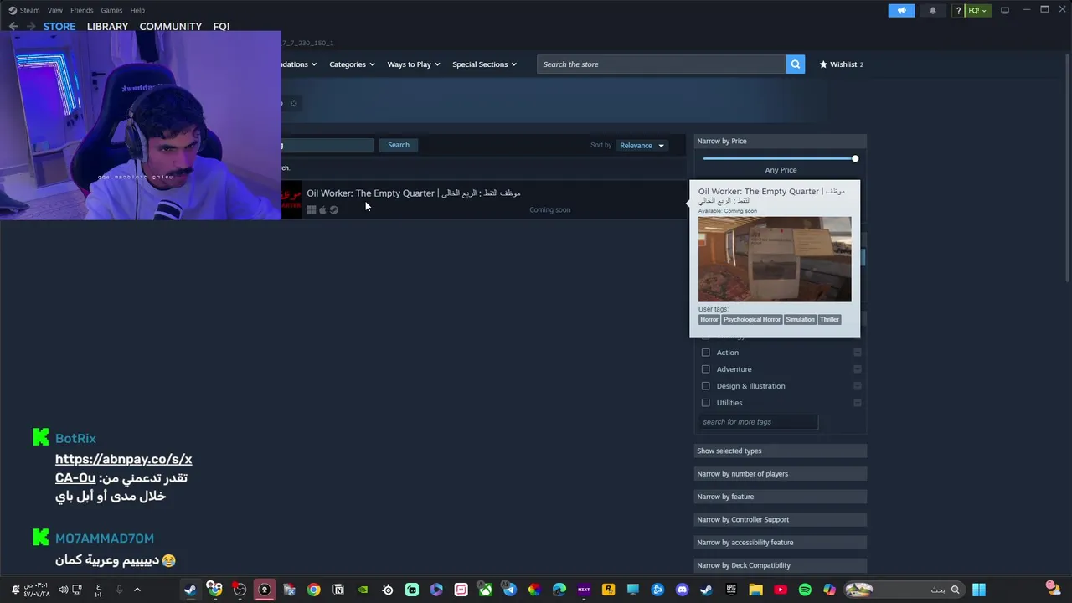Screen dimensions: 1072x603
Task: Check the Utilities tag filter
Action: [x=705, y=403]
